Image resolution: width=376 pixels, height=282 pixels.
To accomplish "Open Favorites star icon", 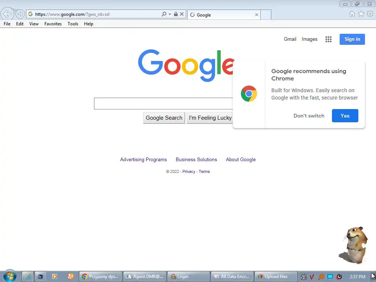I will click(361, 14).
